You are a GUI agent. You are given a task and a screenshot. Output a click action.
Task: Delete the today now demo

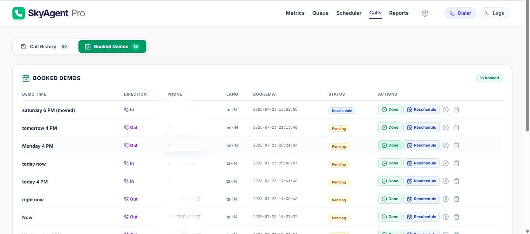click(457, 163)
